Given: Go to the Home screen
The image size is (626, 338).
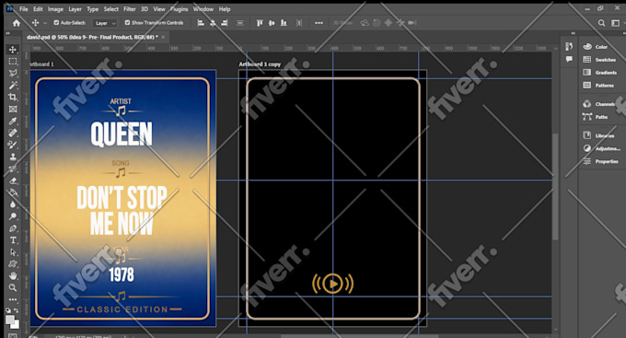Looking at the screenshot, I should (17, 23).
